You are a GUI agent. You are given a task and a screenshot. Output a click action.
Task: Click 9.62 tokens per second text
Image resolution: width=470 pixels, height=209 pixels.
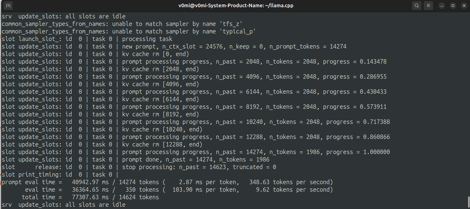[294, 190]
